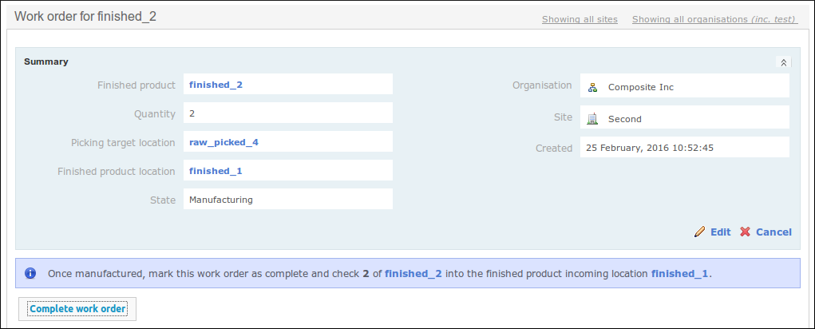Collapse the Summary panel with chevron icon
815x329 pixels.
783,62
